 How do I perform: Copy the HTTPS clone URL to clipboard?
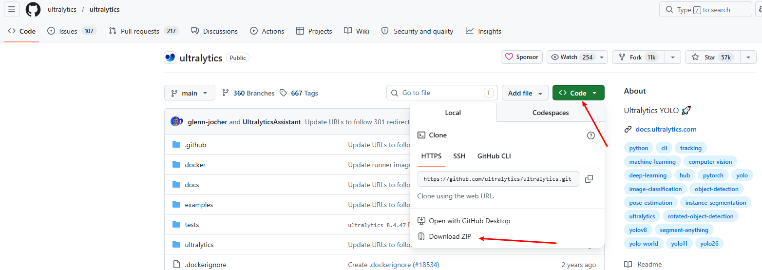(x=589, y=179)
